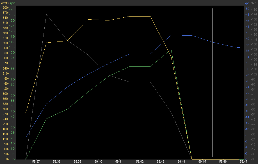Select the 59:47 time tick label
Image resolution: width=258 pixels, height=164 pixels.
(244, 162)
